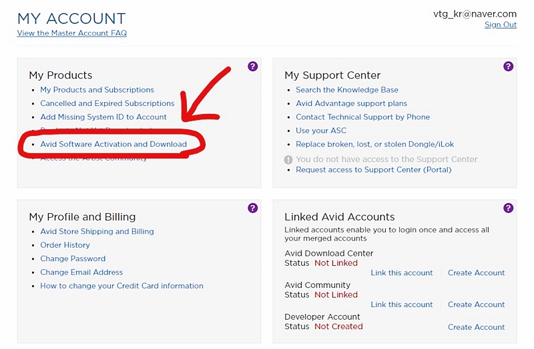Click the vtg_kr@naver.com account email text

coord(475,14)
